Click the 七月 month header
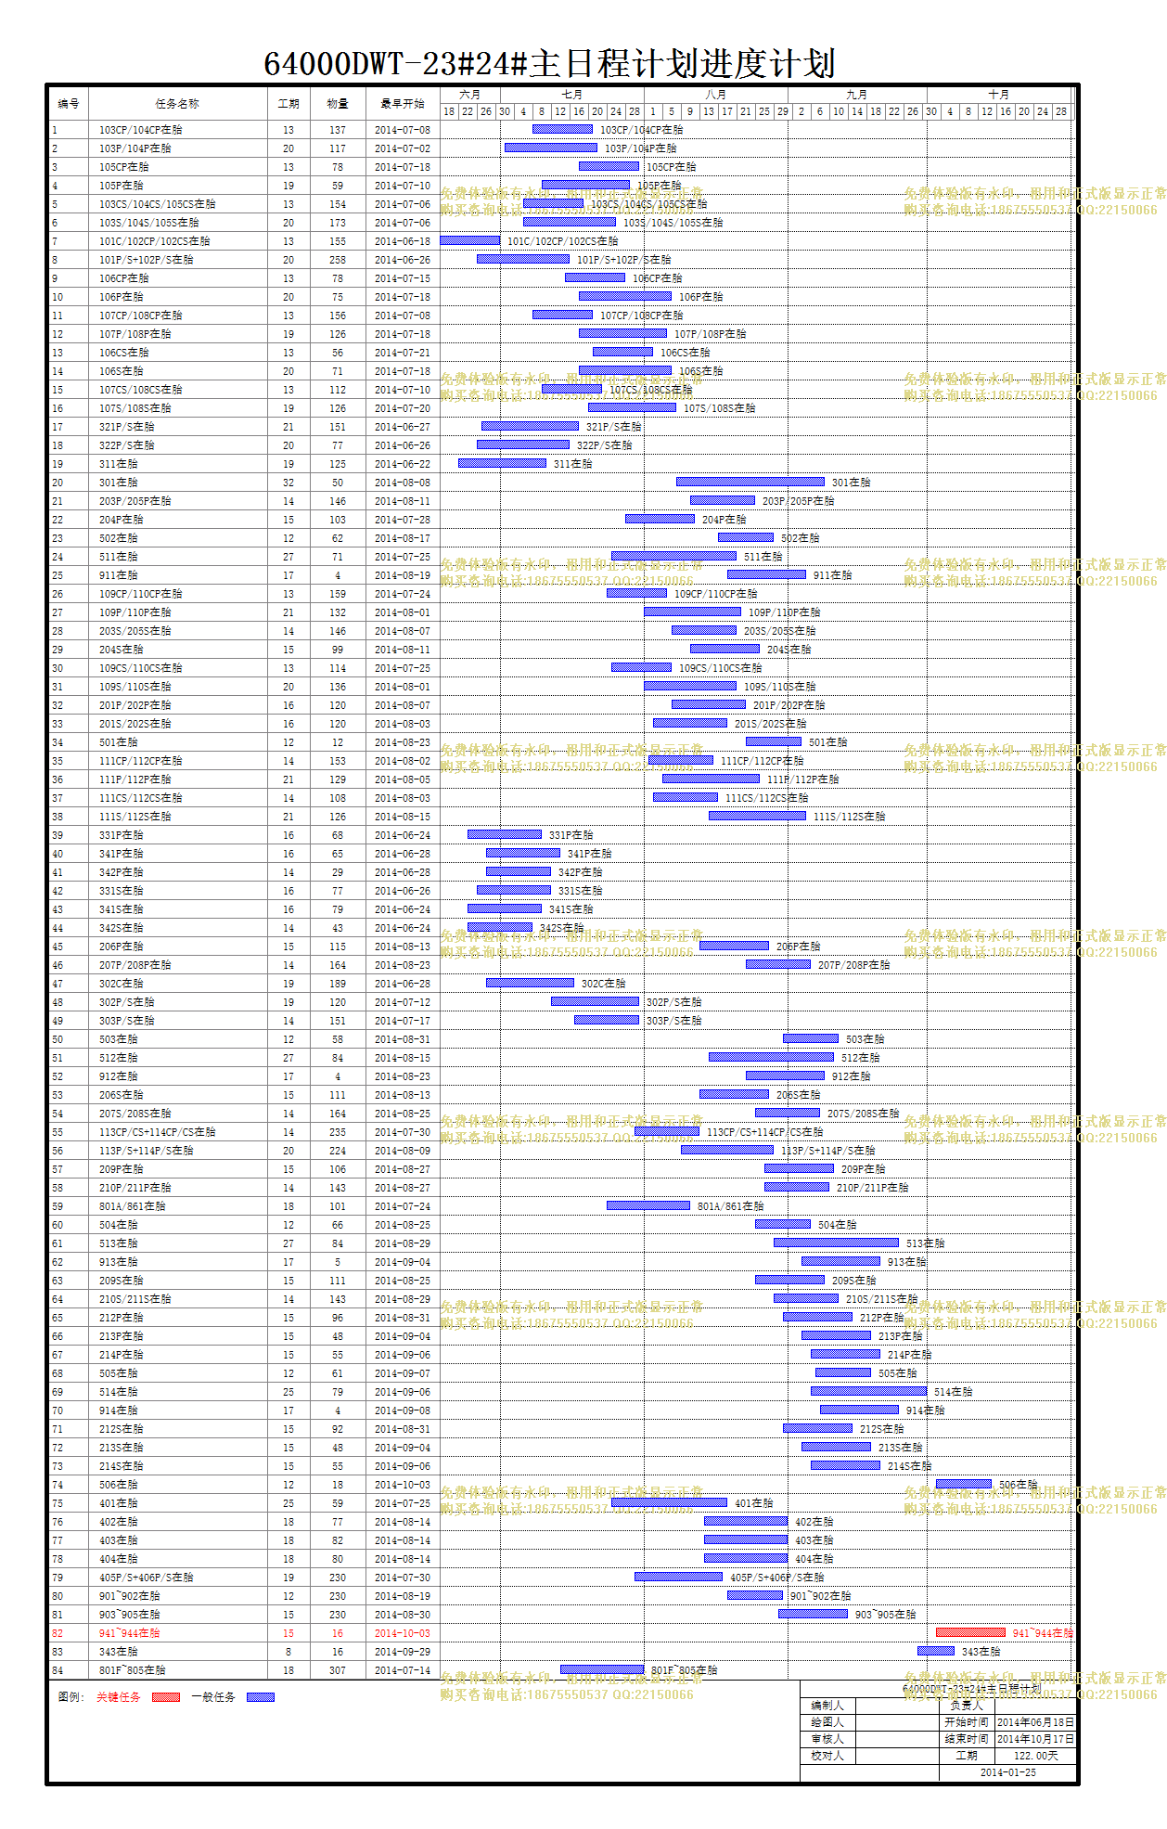Image resolution: width=1167 pixels, height=1829 pixels. point(572,95)
